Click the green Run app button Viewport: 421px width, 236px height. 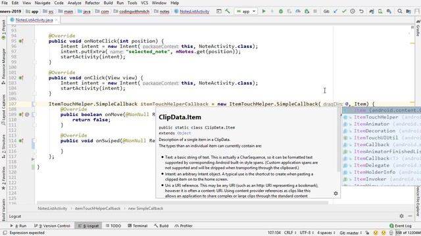(264, 11)
